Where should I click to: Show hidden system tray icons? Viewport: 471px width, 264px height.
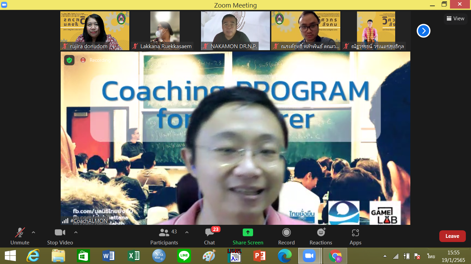click(x=385, y=256)
